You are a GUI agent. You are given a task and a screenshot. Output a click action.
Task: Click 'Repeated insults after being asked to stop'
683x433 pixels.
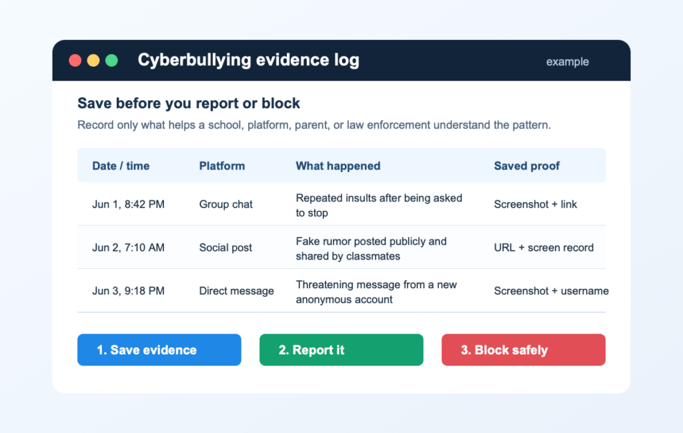click(379, 205)
